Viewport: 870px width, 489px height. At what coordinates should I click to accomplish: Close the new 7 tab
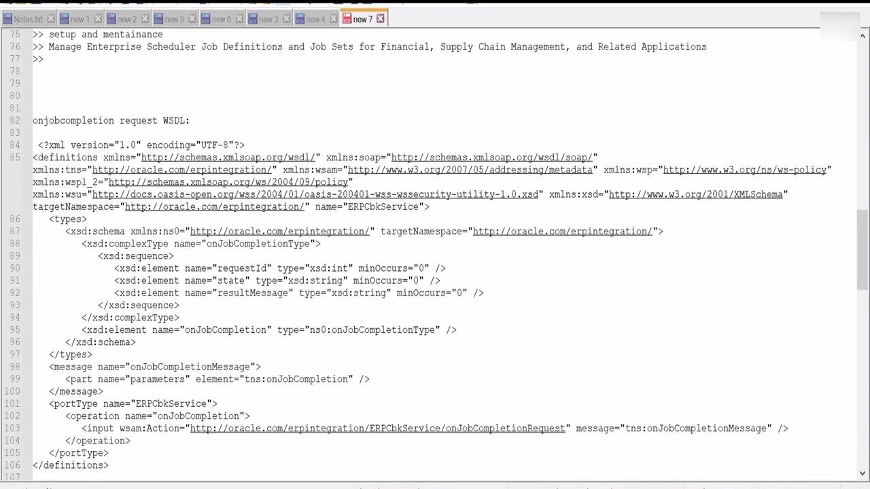click(381, 18)
